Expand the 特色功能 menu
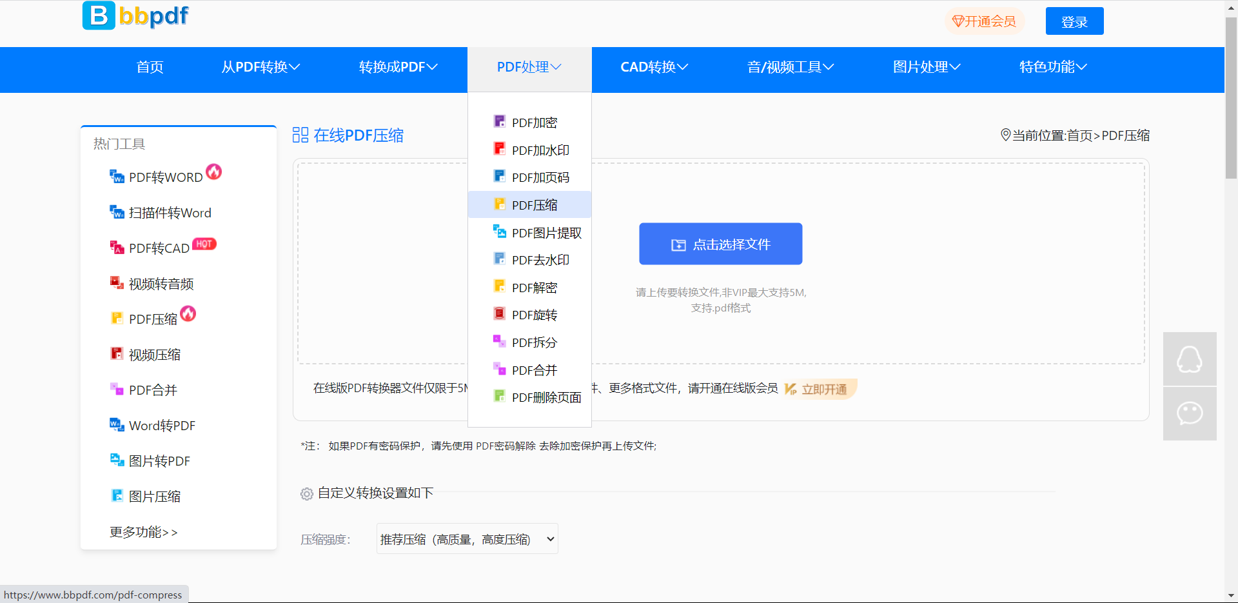1238x603 pixels. (1053, 67)
